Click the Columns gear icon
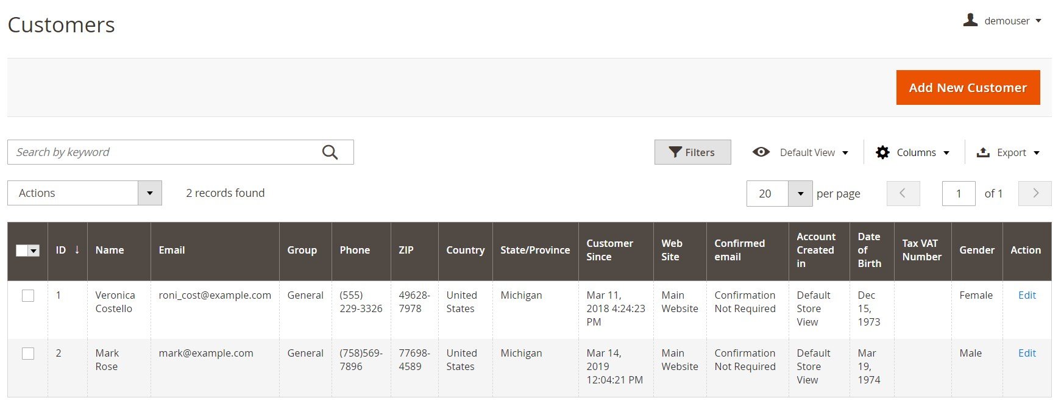 point(882,152)
